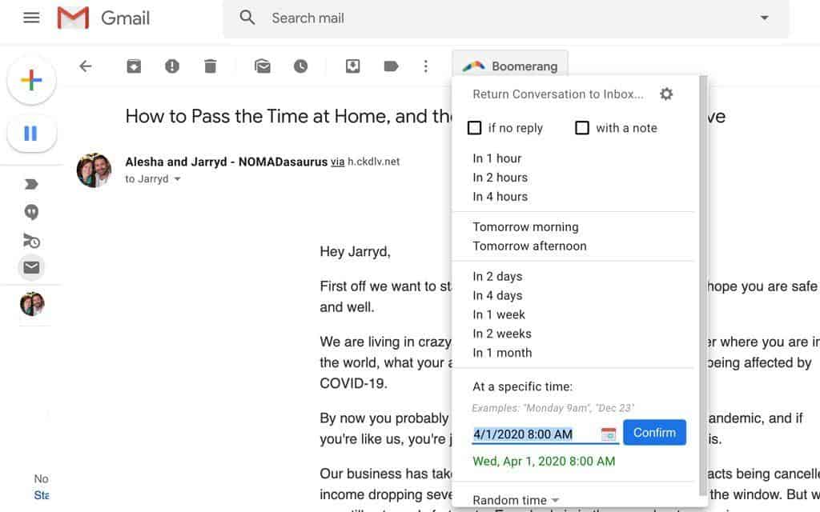Expand recipient details next to 'to Jarryd'
The image size is (820, 512).
click(177, 178)
